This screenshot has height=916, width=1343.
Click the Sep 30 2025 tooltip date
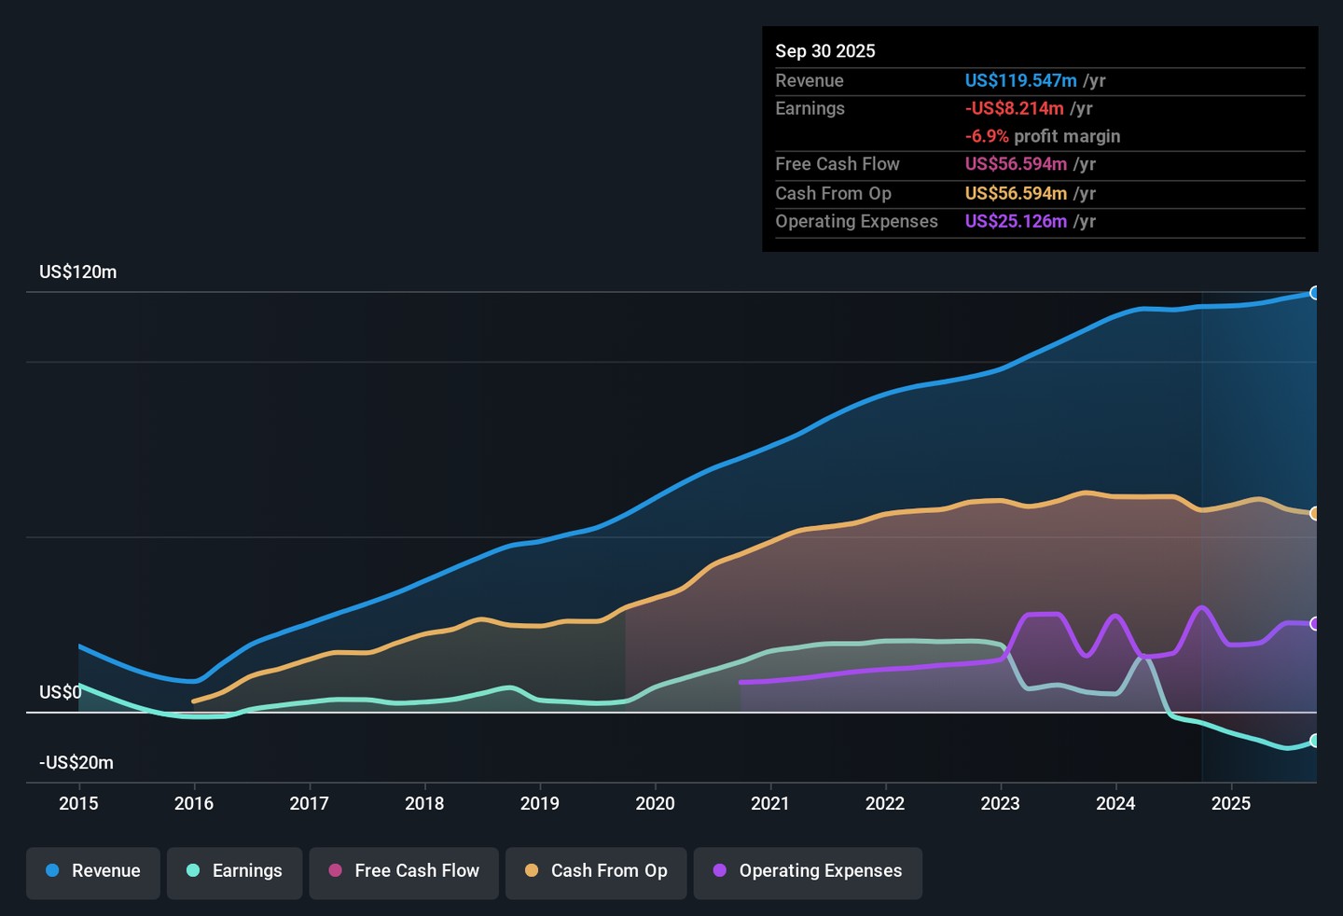coord(825,51)
